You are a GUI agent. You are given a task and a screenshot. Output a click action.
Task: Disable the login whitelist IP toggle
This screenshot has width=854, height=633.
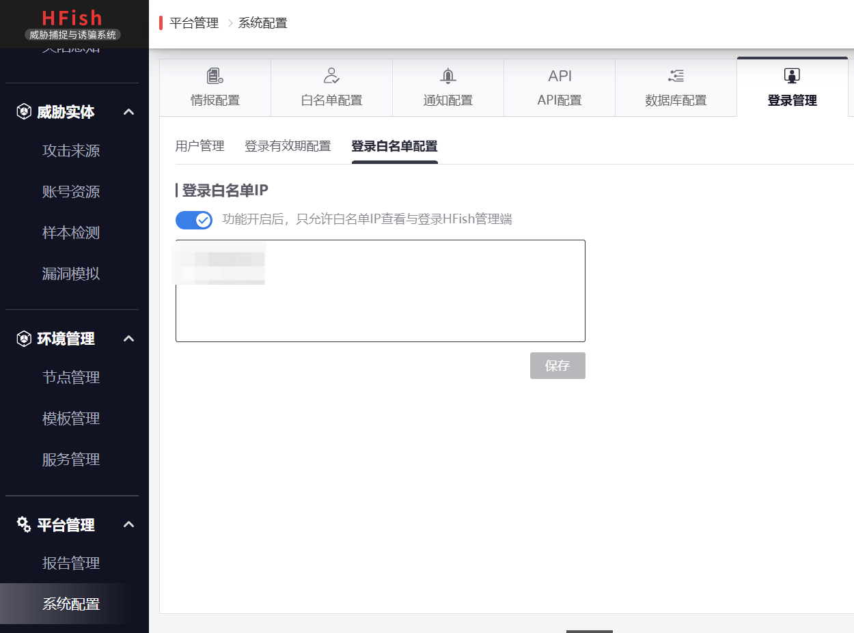[x=194, y=219]
